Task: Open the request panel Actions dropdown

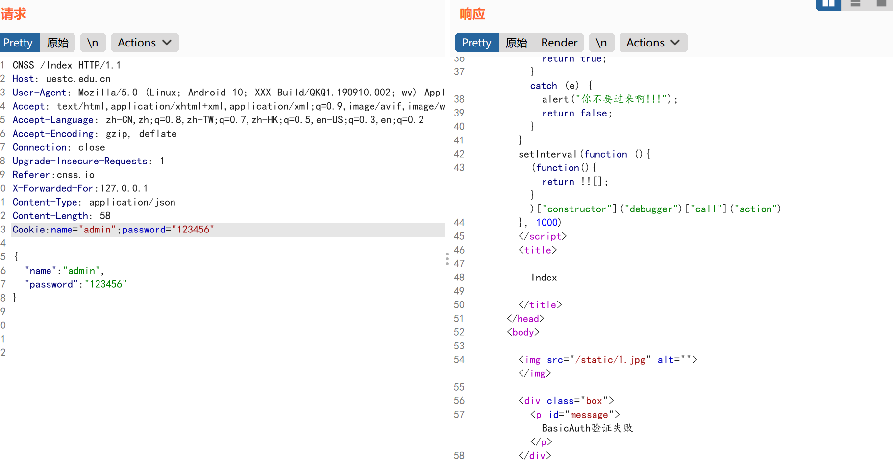Action: [x=145, y=43]
